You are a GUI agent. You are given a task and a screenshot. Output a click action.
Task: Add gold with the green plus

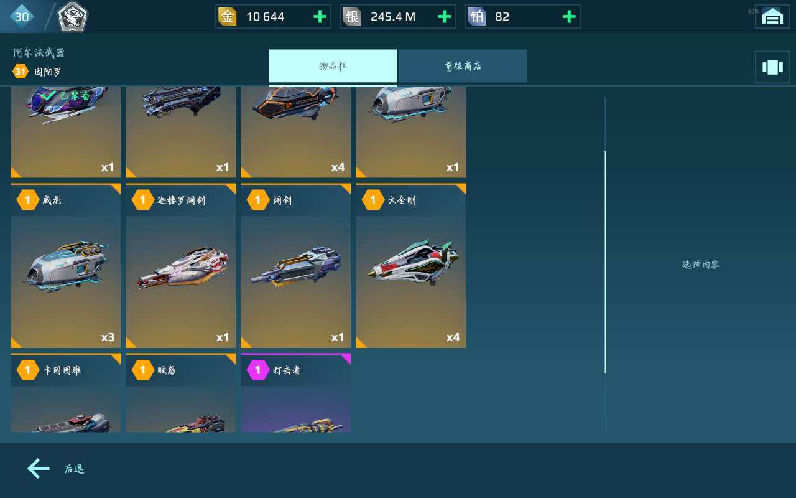coord(320,17)
